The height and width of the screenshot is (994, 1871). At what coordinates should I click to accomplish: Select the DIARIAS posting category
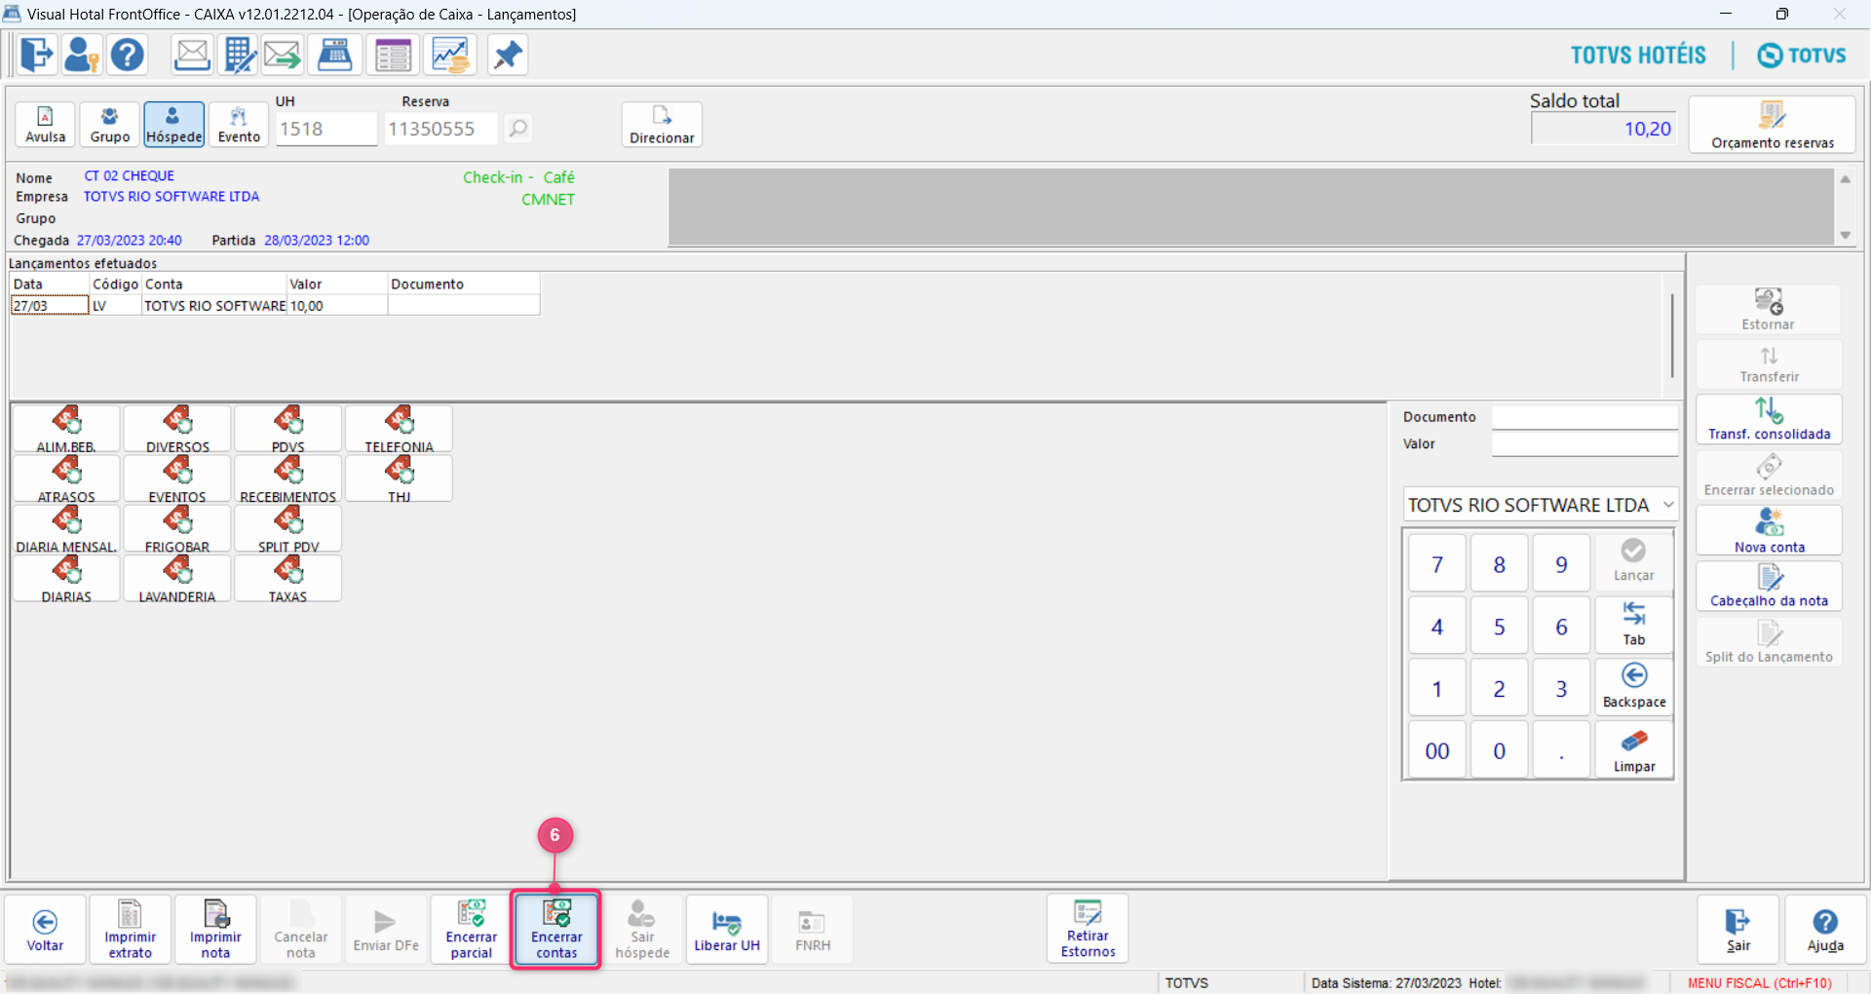pyautogui.click(x=66, y=578)
